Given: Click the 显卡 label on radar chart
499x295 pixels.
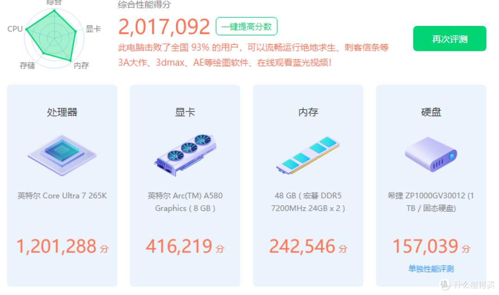Looking at the screenshot, I should [x=93, y=29].
